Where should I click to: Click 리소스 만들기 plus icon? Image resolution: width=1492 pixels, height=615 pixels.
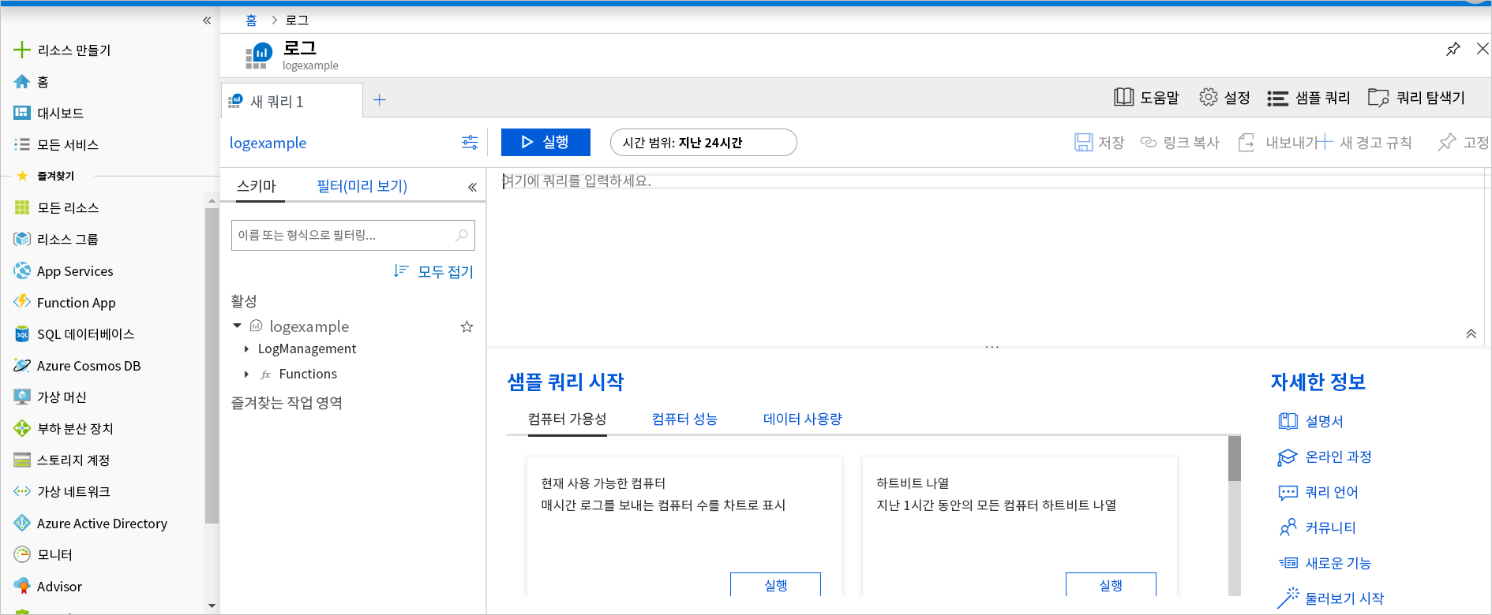point(22,50)
